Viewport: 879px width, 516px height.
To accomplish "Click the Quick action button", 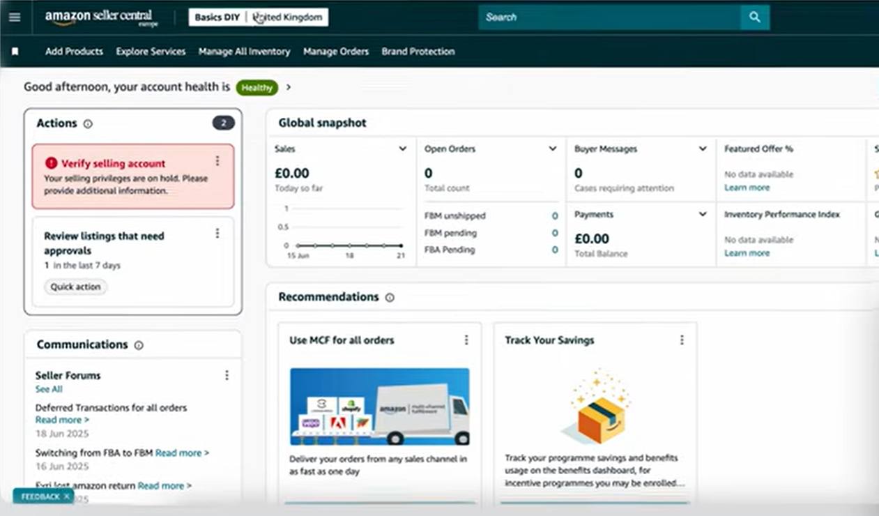I will coord(75,287).
